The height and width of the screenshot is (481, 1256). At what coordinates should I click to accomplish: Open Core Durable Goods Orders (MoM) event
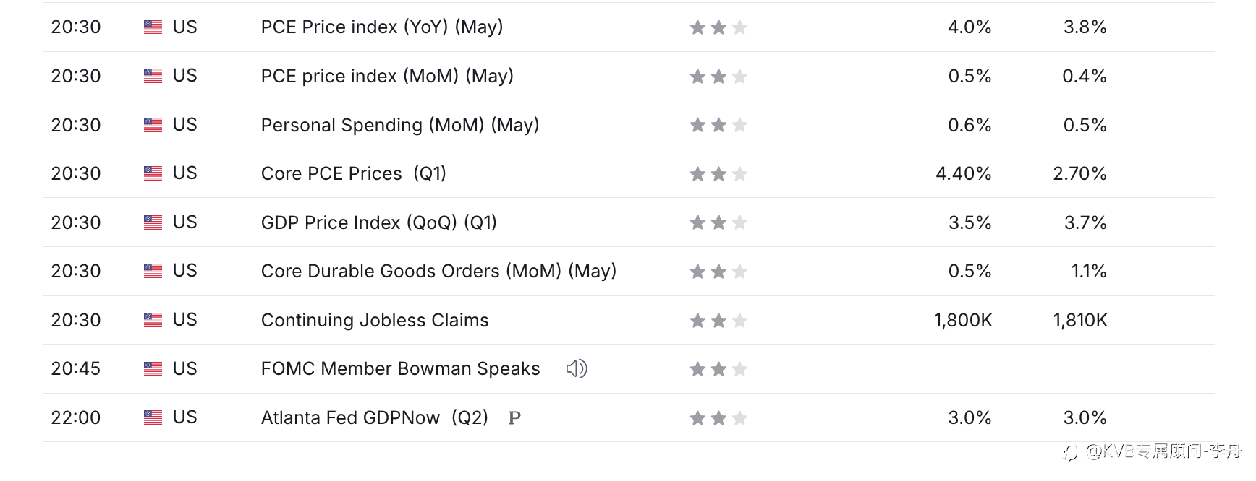pos(438,271)
